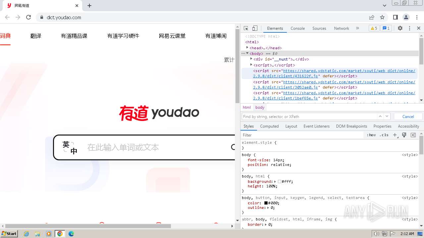Open the tab search dropdown
The height and width of the screenshot is (238, 424).
click(385, 6)
